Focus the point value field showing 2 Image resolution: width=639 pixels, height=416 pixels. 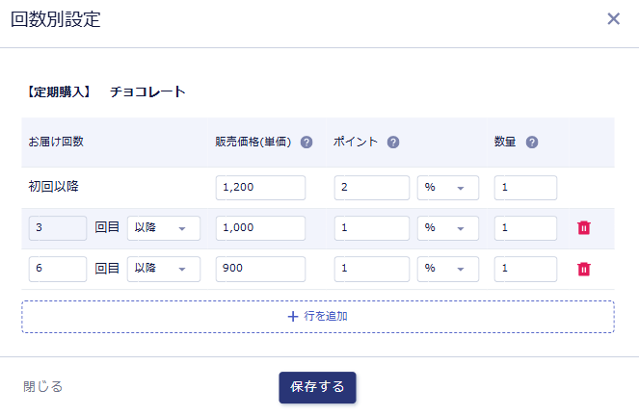tap(372, 188)
